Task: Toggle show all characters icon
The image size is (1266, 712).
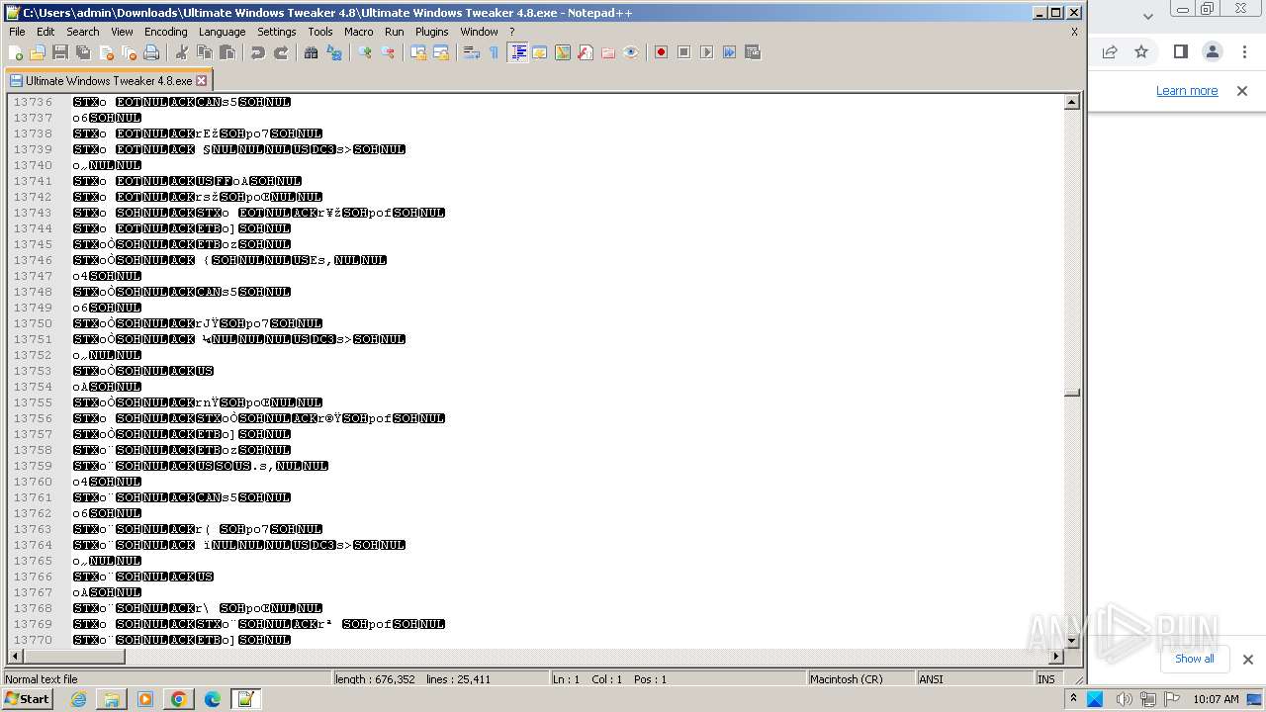Action: [495, 52]
